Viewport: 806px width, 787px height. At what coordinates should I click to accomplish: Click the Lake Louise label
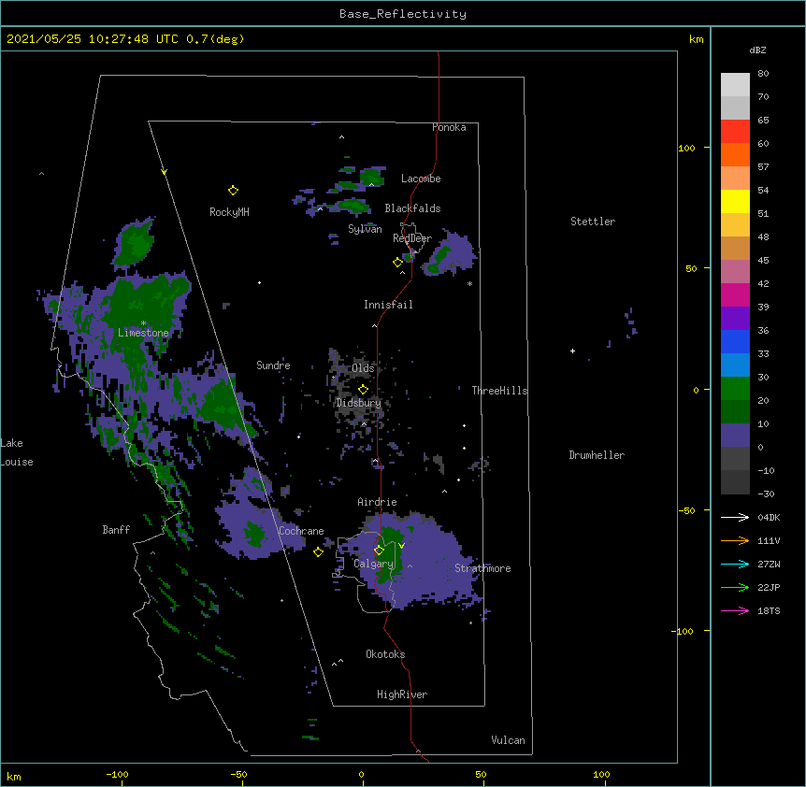pos(17,452)
